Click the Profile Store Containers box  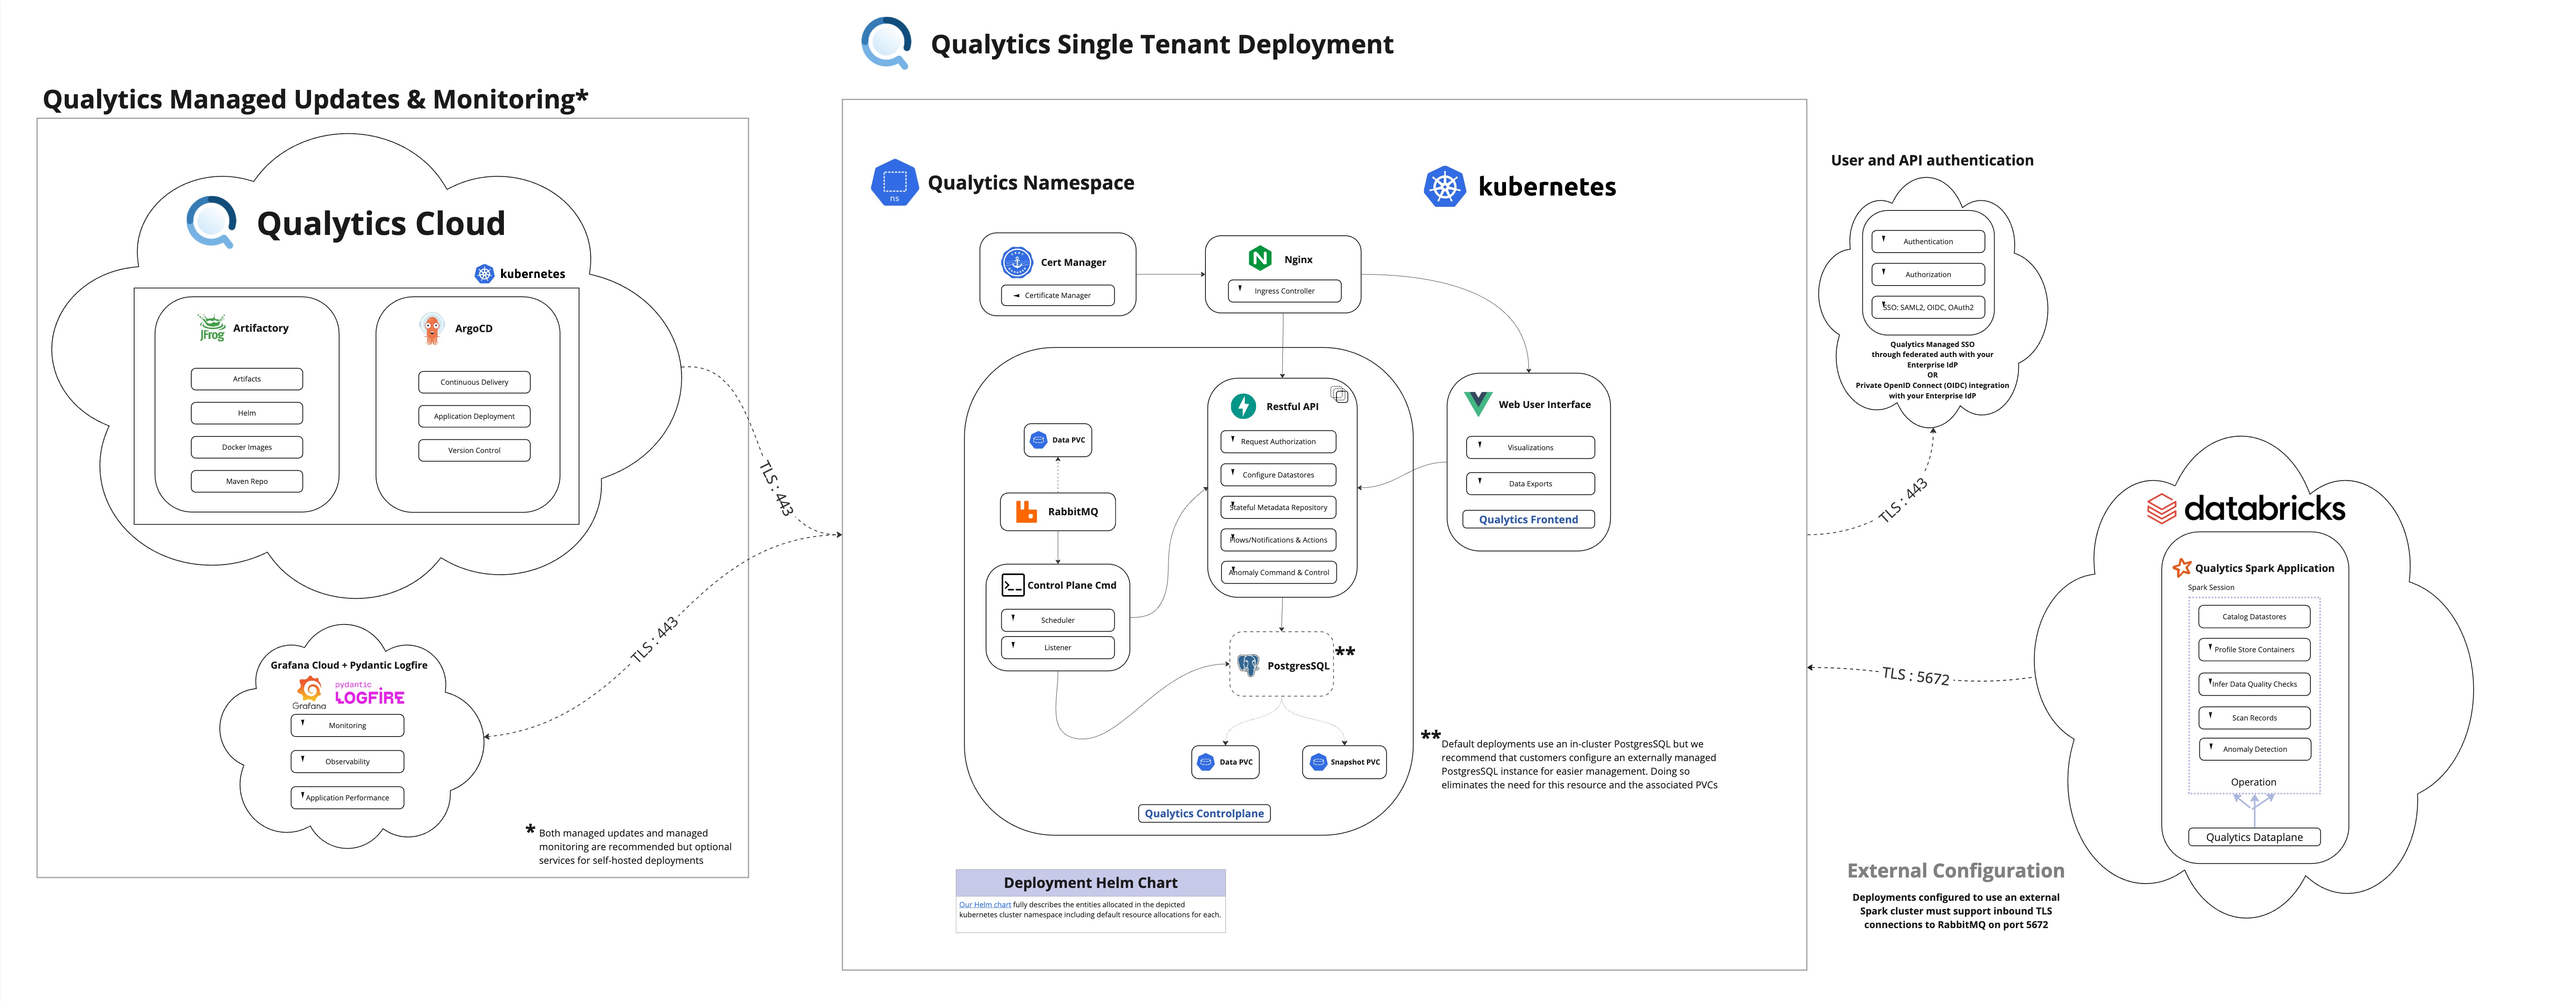pos(2254,649)
